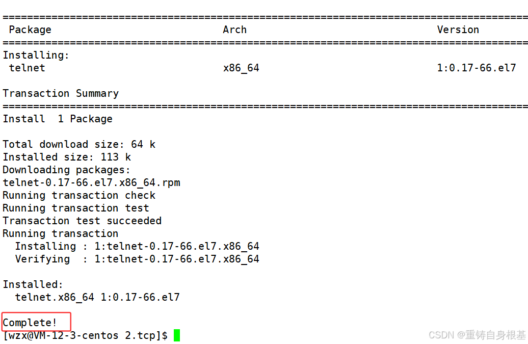Click the "Verifying" telnet output line

tap(137, 259)
